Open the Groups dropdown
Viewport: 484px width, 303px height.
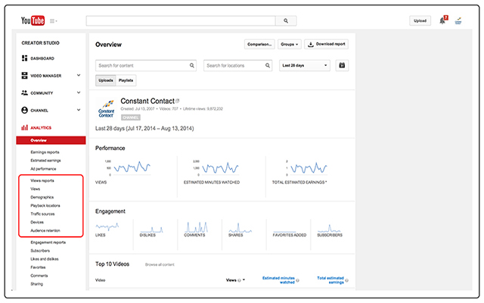[289, 45]
